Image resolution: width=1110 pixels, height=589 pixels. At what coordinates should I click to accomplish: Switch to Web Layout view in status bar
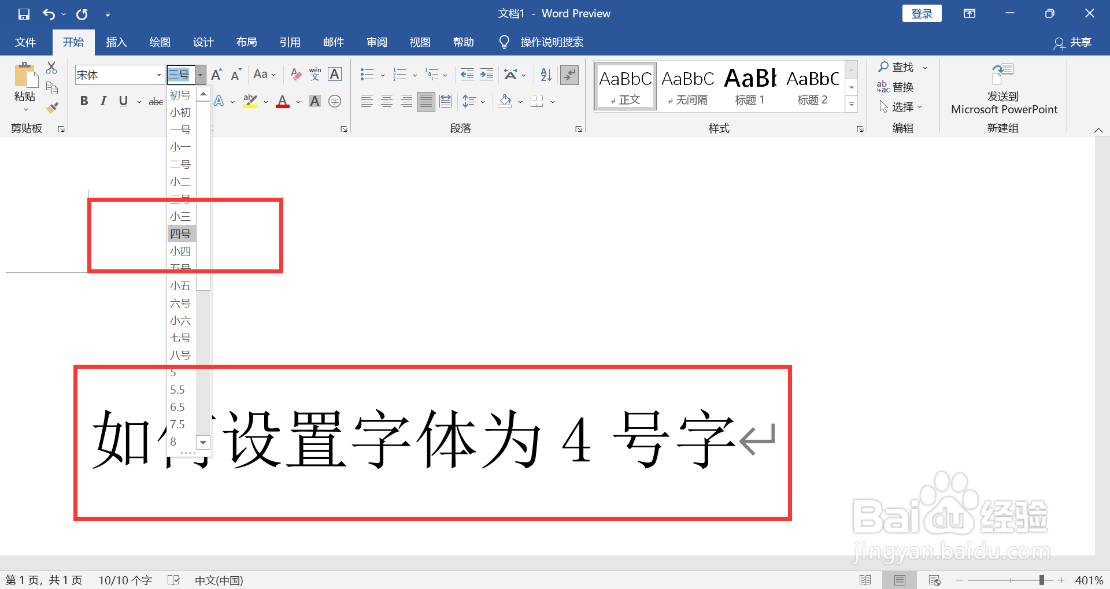(x=934, y=580)
